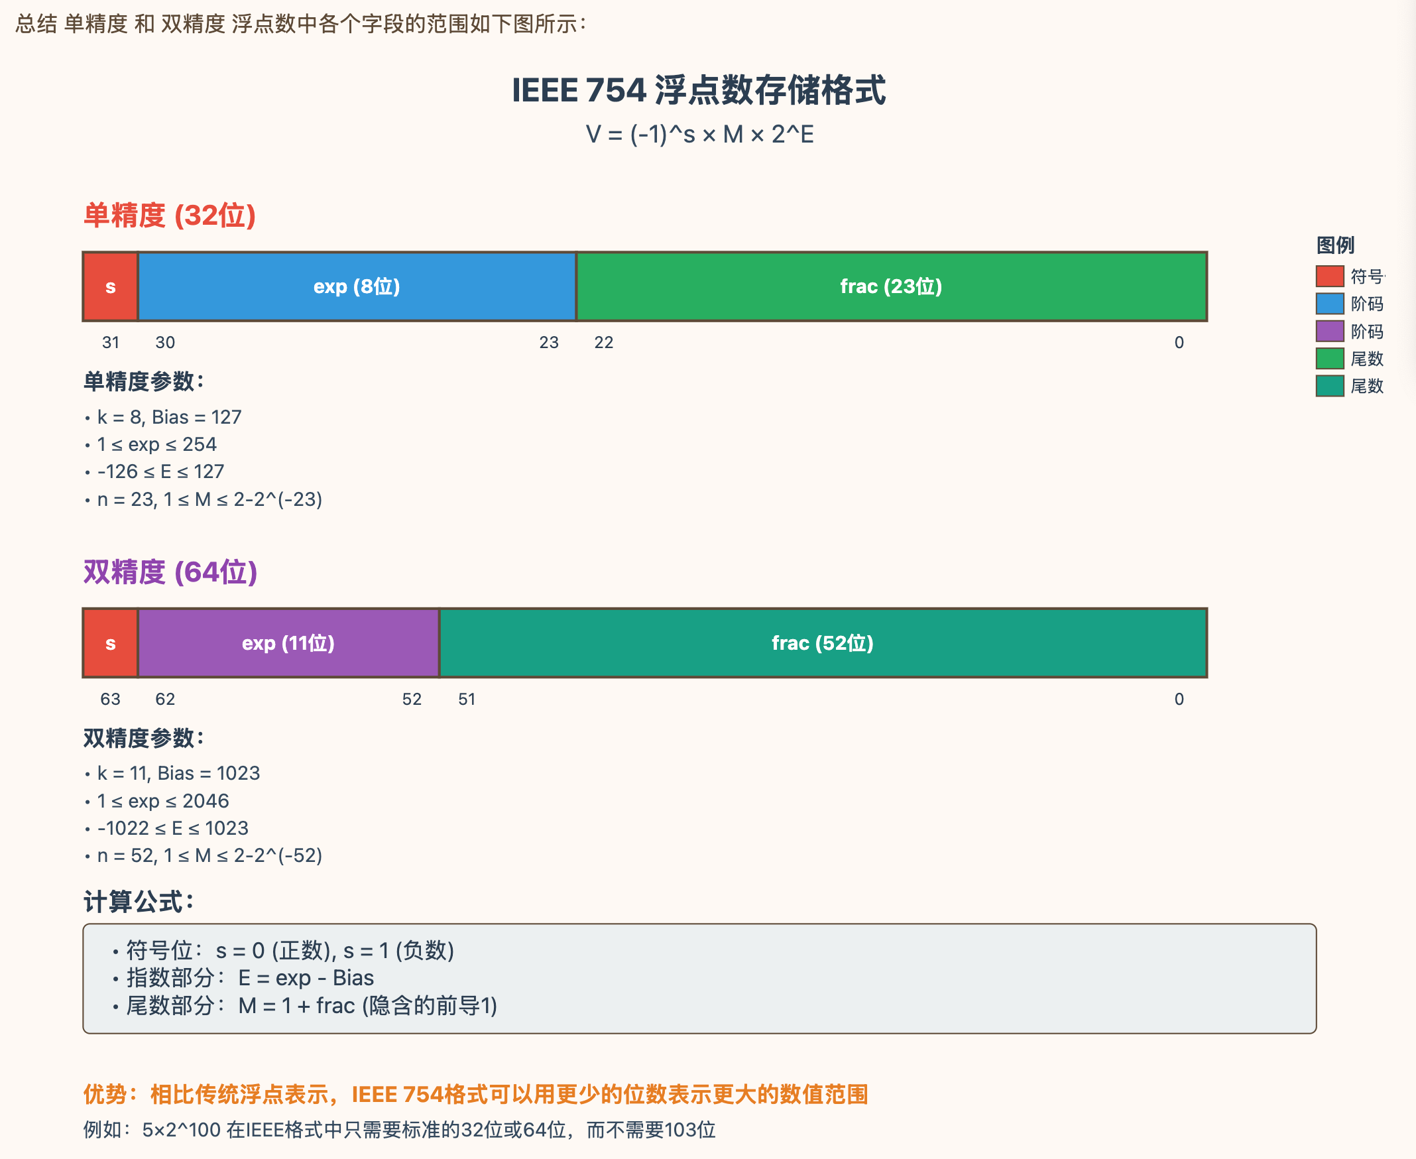The width and height of the screenshot is (1416, 1159).
Task: Click the 尾数部分 M = 1 + frac line
Action: point(304,1005)
